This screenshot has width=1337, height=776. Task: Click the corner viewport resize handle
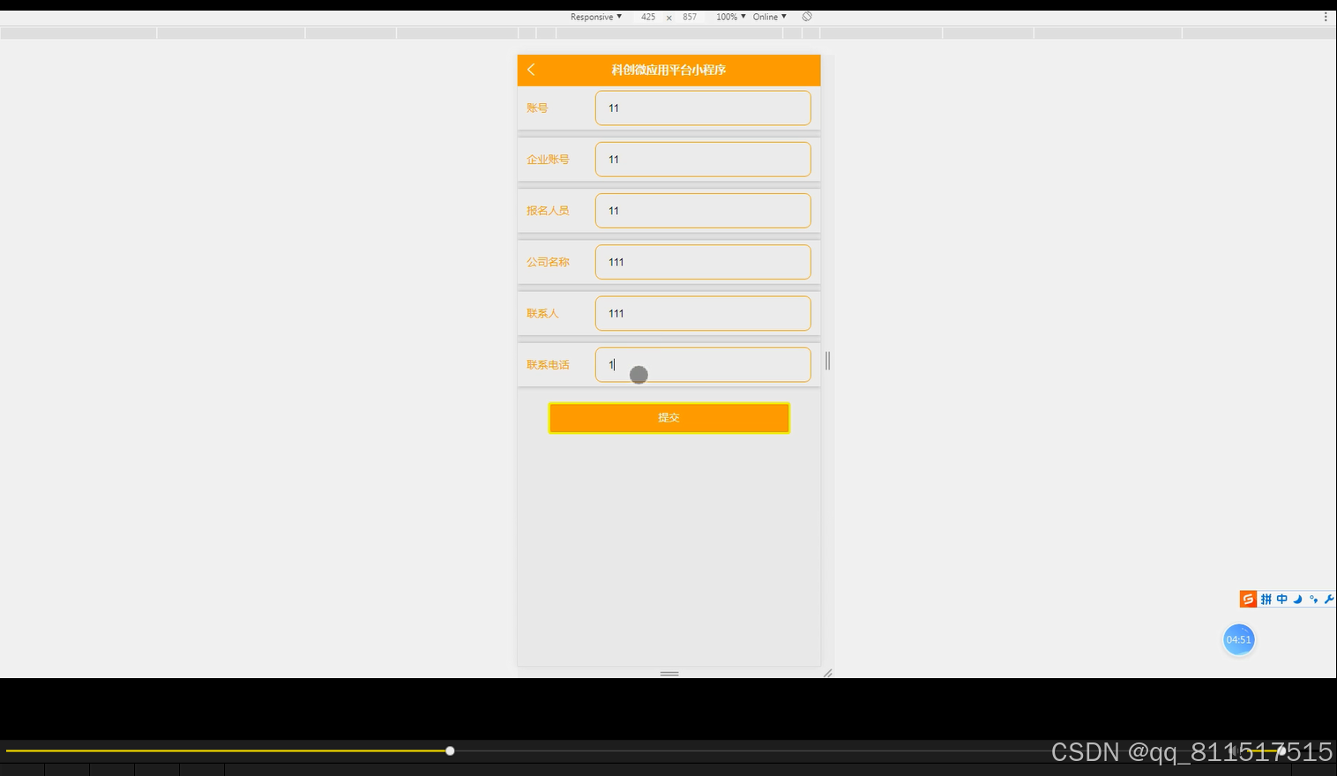pyautogui.click(x=827, y=674)
